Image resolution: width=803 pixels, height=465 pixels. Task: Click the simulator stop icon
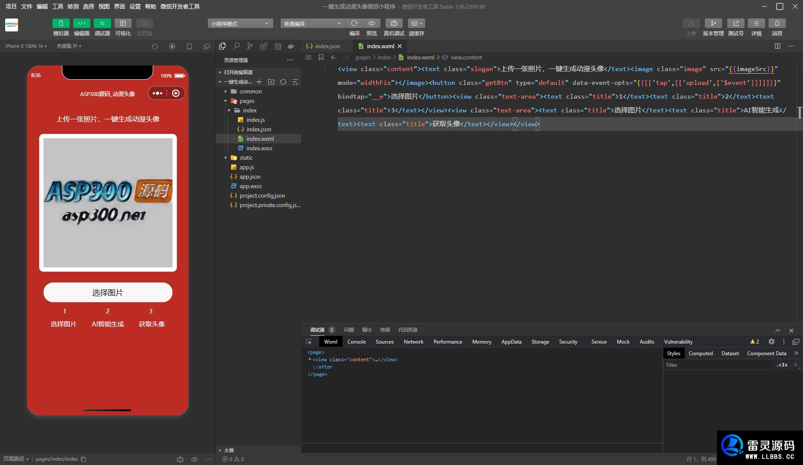tap(172, 46)
